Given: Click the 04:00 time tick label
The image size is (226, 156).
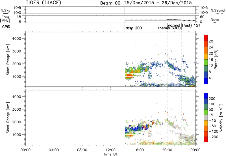Looking at the screenshot, I should coord(54,150).
